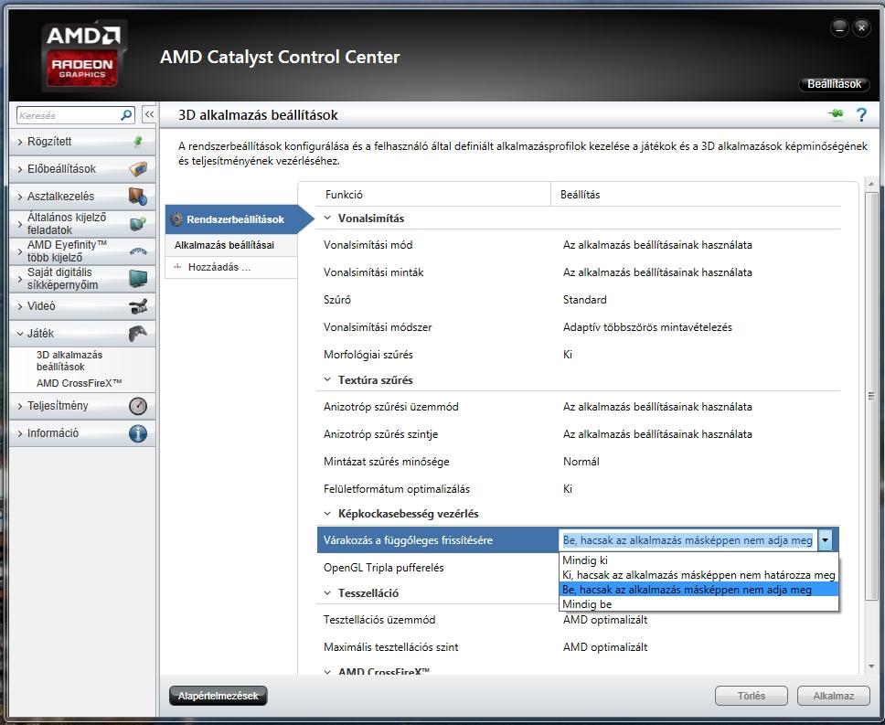Choose highlighted 'Be, hacsak az alkalmazás' list option
Viewport: 885px width, 725px height.
(x=698, y=590)
